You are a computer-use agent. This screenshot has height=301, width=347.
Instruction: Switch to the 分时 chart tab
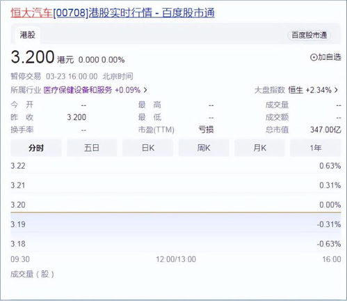(36, 148)
